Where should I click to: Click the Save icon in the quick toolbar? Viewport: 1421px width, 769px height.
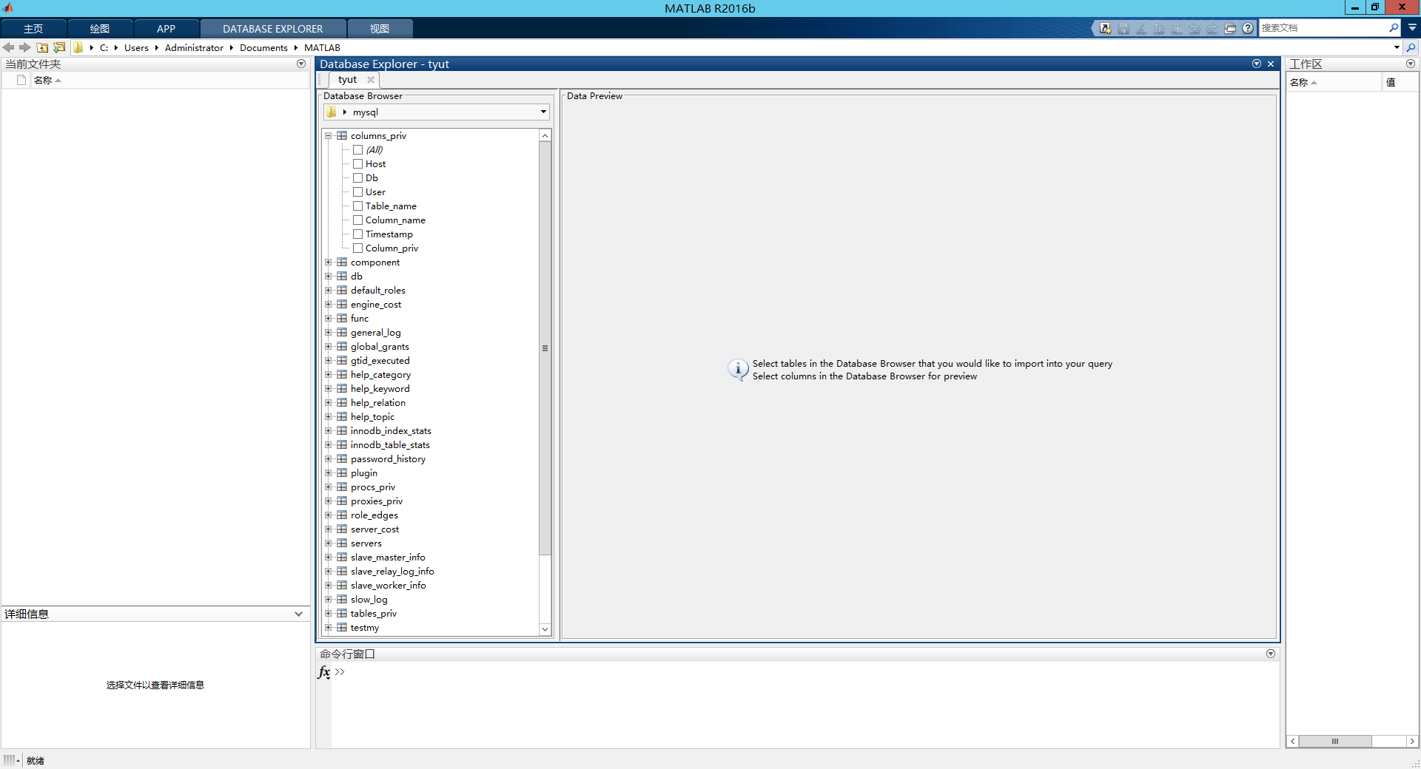(1123, 27)
